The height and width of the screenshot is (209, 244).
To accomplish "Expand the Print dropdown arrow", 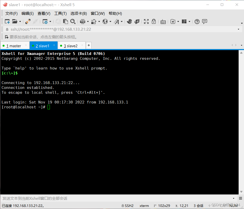I will [x=88, y=22].
